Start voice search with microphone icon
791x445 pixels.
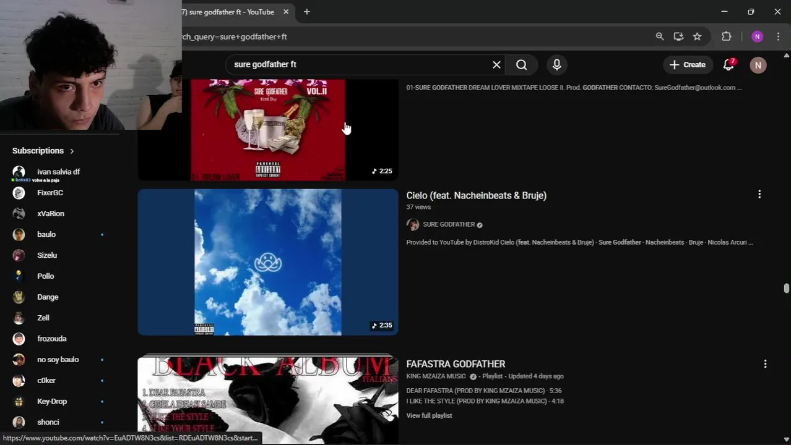pos(556,64)
